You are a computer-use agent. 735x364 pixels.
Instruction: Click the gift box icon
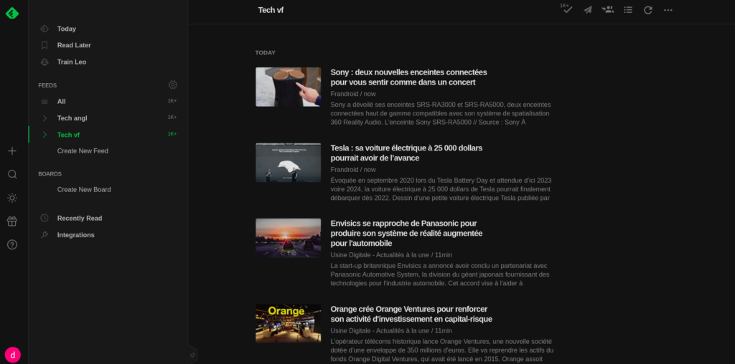click(12, 221)
